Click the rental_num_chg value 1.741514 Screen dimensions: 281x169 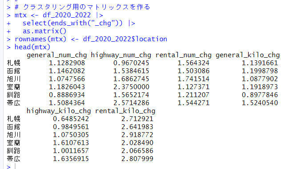193,79
